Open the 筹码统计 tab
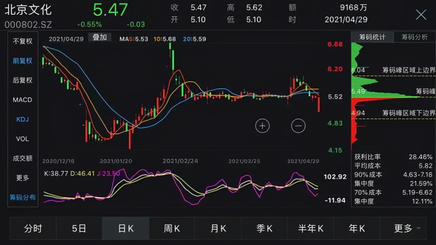This screenshot has width=436, height=245. 372,37
